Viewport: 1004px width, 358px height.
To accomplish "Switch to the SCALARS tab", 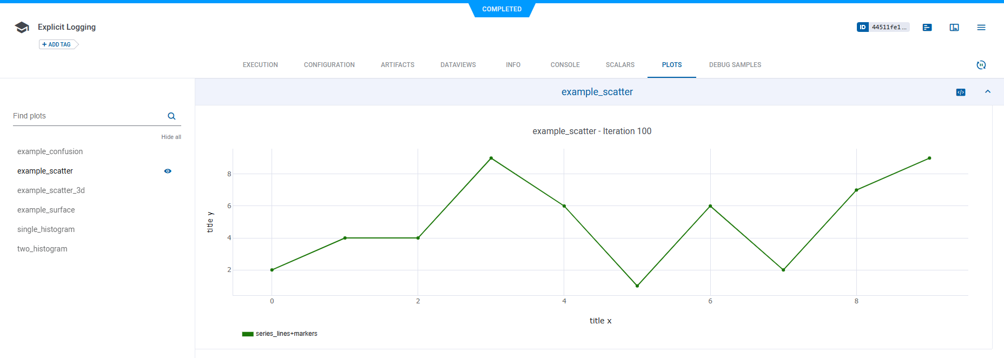I will (620, 65).
